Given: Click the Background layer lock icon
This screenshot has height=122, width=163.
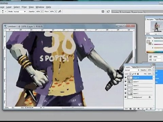Looking at the screenshot, I should (149, 97).
